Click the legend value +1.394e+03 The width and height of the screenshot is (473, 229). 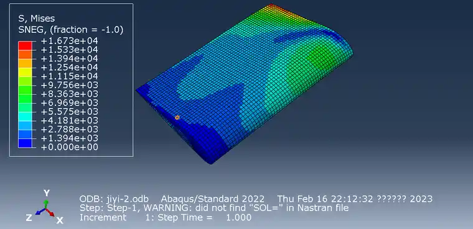[69, 138]
